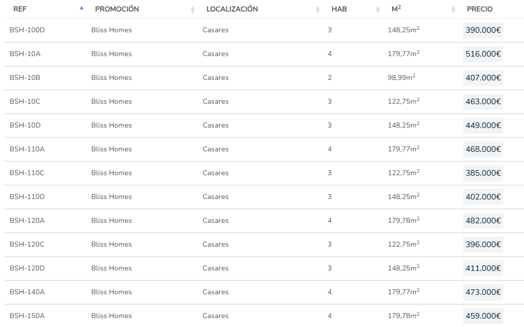The image size is (524, 327).
Task: Click the 459.000€ price for BSH-150A
Action: (x=483, y=316)
